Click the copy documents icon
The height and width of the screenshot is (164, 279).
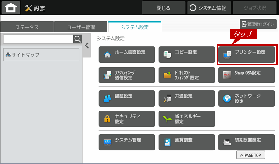coord(167,55)
